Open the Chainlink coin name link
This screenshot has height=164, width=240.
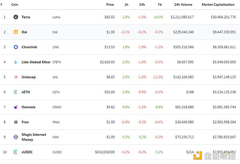pyautogui.click(x=29, y=47)
